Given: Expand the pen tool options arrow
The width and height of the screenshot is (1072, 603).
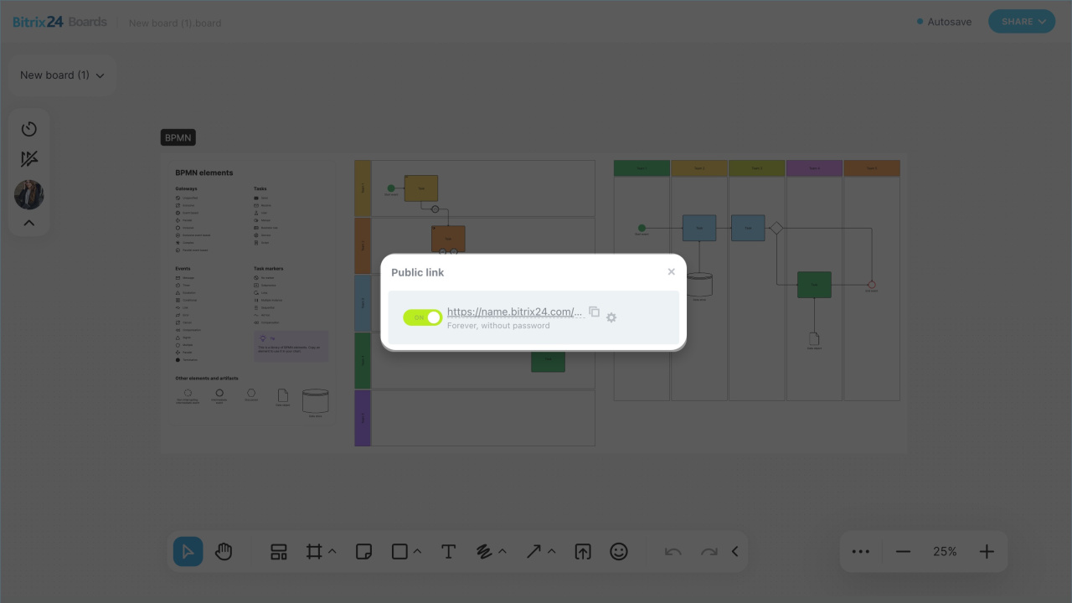Looking at the screenshot, I should (502, 551).
